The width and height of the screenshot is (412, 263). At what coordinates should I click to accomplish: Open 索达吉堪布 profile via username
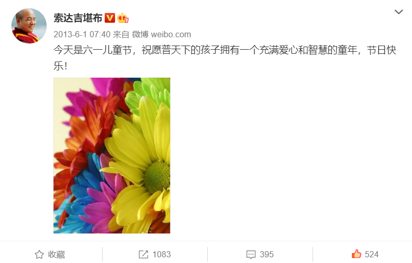(x=78, y=18)
